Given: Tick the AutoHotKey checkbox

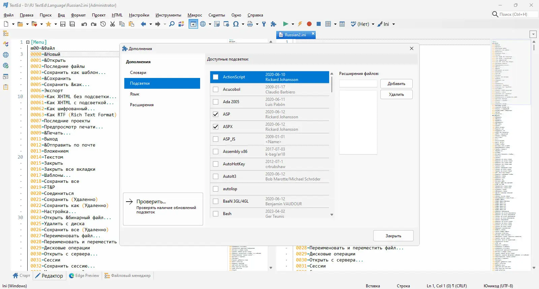Looking at the screenshot, I should tap(216, 164).
